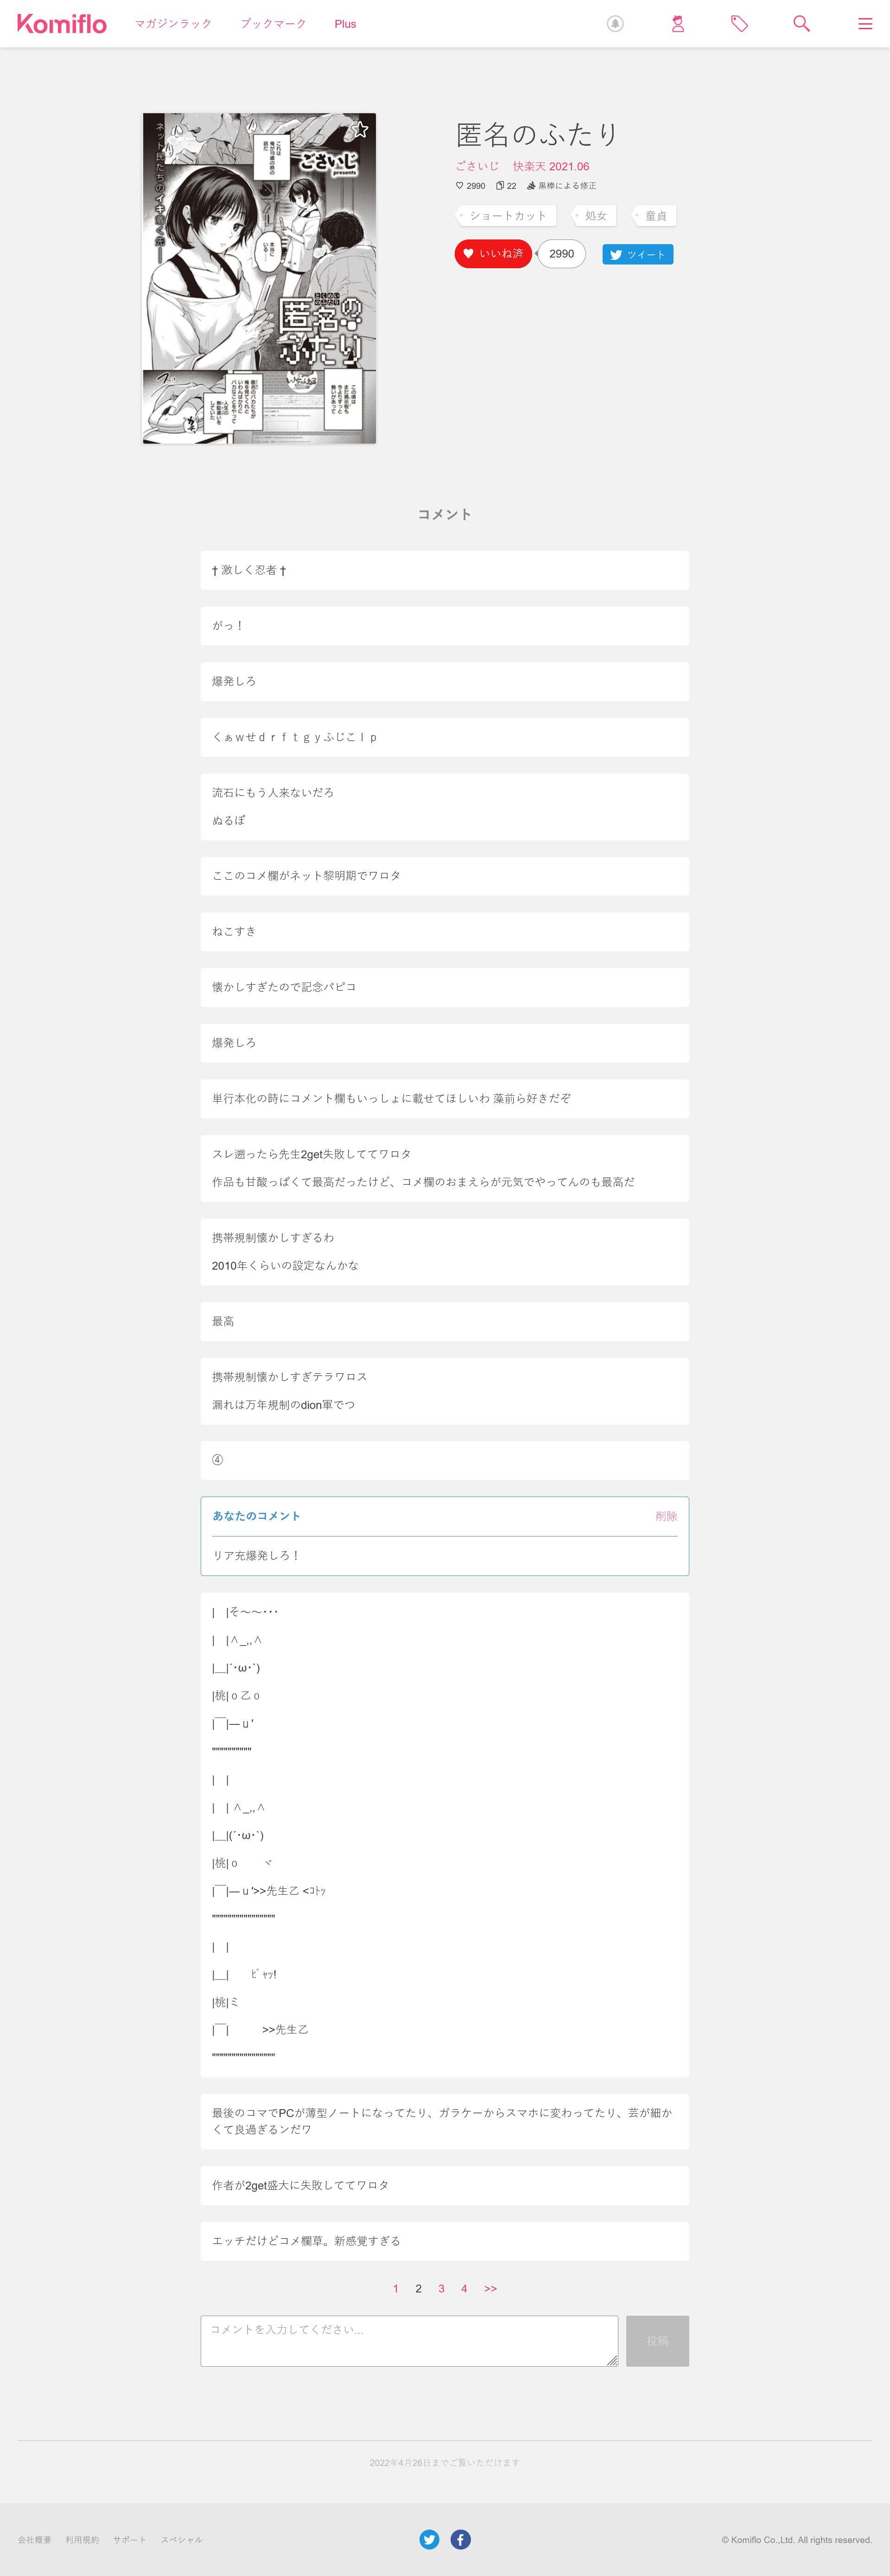The height and width of the screenshot is (2576, 890).
Task: Select comment 'ねこすき'
Action: [x=445, y=931]
